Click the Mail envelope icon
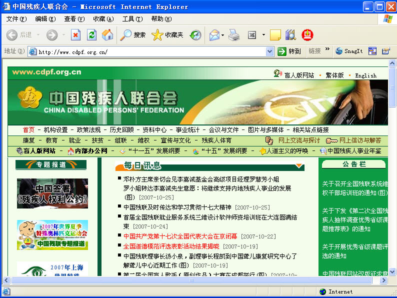The width and height of the screenshot is (397, 298). [x=214, y=35]
